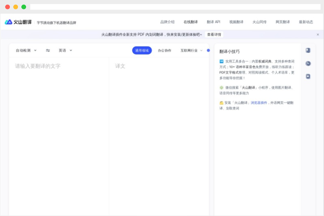This screenshot has height=216, width=324.
Task: Click the yellow folder emoji before 安装
Action: 221,103
